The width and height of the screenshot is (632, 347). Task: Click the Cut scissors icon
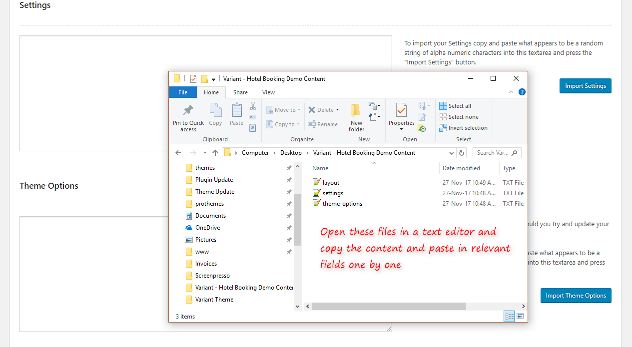253,106
